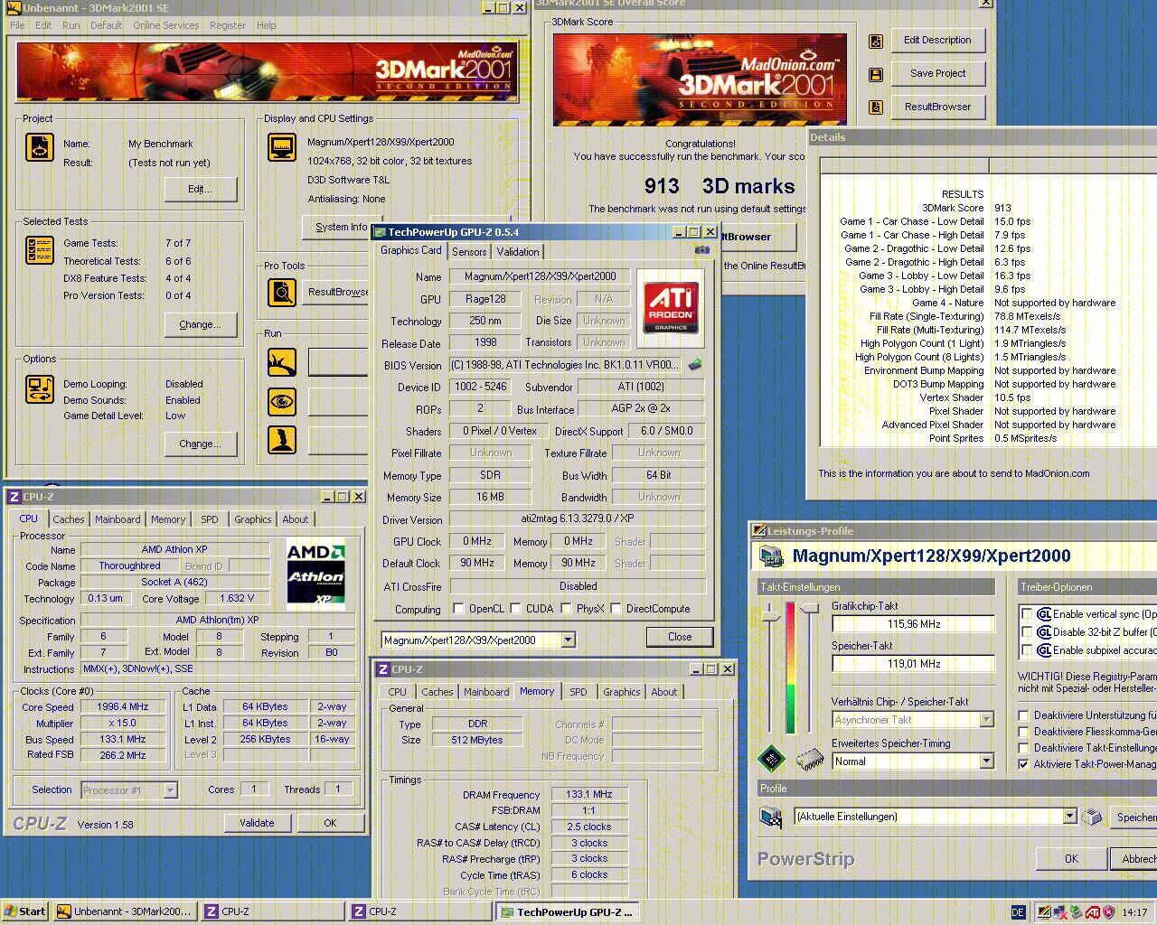Click the BIOS save chip icon in GPU-Z
The image size is (1157, 925).
pyautogui.click(x=695, y=365)
